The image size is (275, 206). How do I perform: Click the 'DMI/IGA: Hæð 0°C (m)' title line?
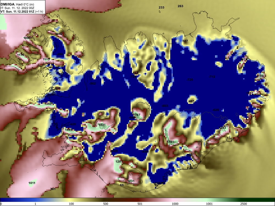[x=17, y=4]
